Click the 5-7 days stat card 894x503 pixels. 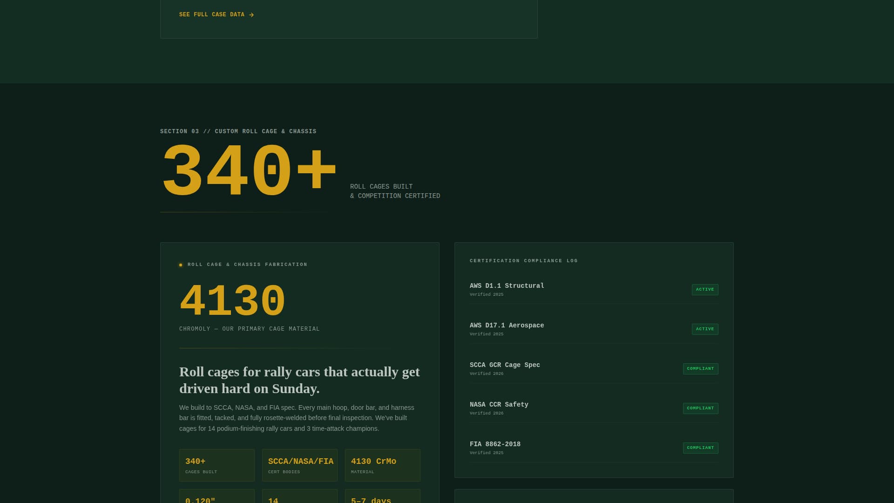point(382,497)
